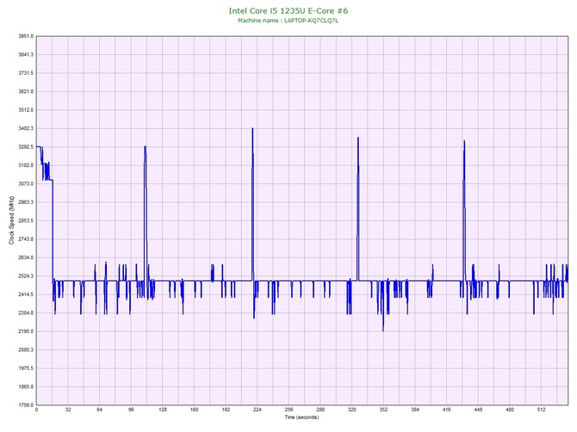Screen dimensions: 577x432
Task: Click the y-axis value 1756.0
Action: (26, 405)
